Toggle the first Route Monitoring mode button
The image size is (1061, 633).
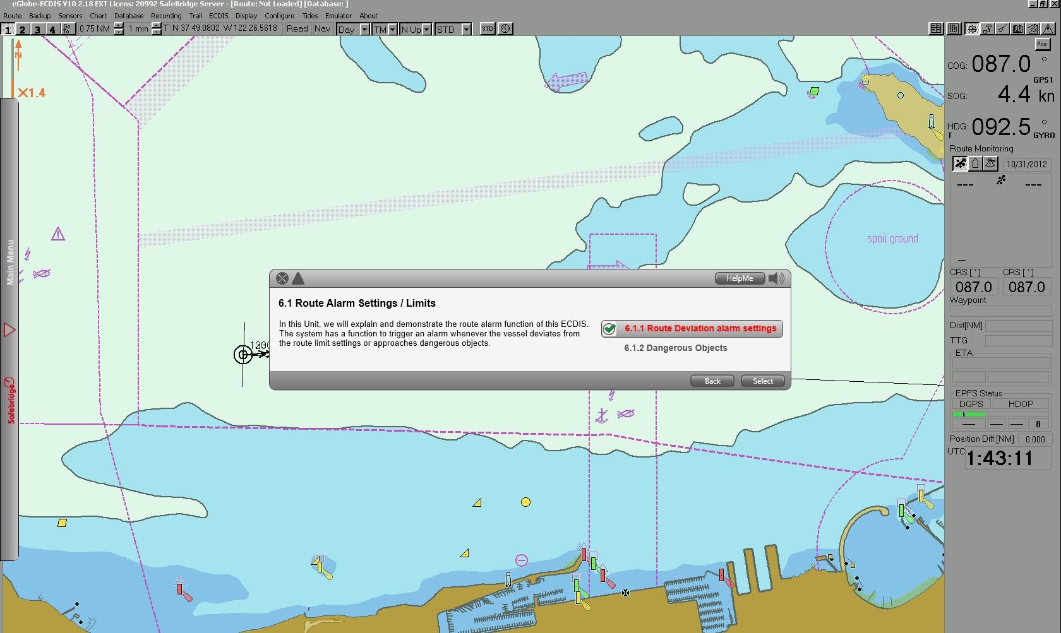[960, 164]
